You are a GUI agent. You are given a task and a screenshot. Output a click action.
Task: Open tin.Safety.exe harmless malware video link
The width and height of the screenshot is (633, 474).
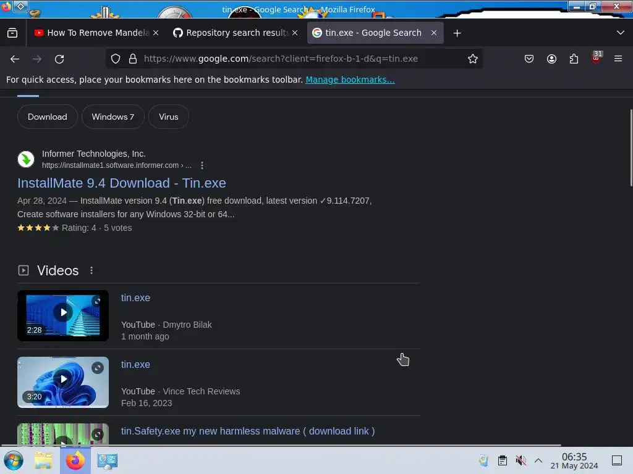tap(248, 431)
